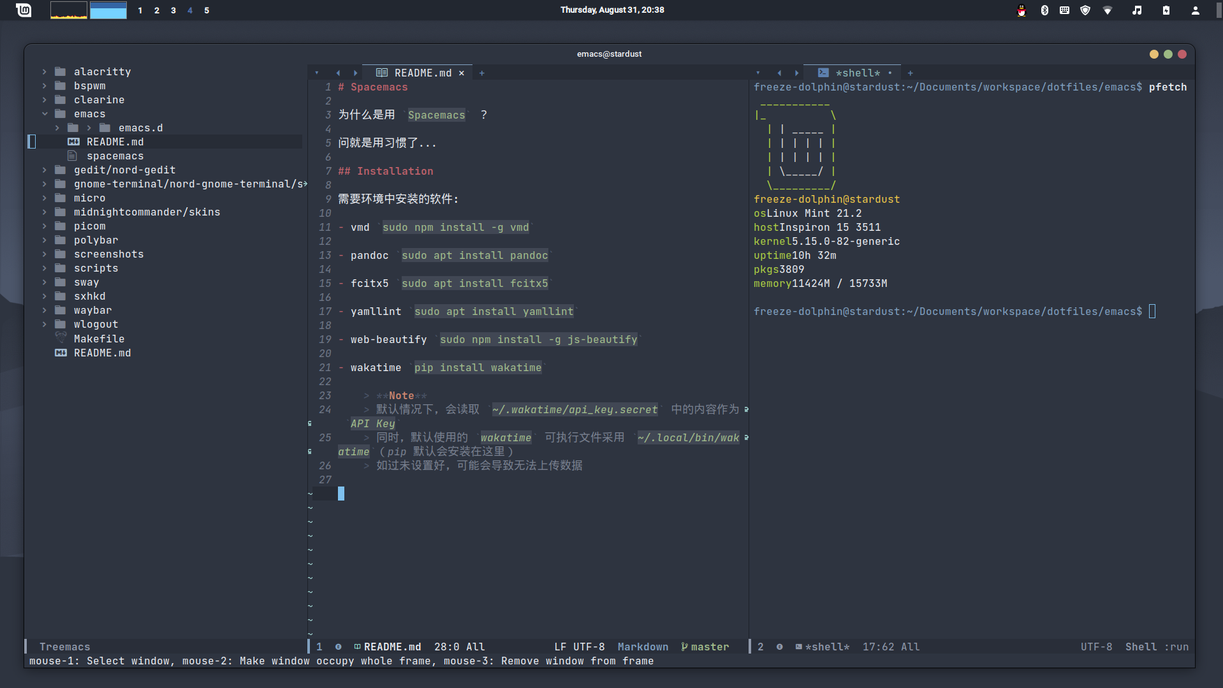Go to next tab in shell pane
The width and height of the screenshot is (1223, 688).
click(796, 73)
